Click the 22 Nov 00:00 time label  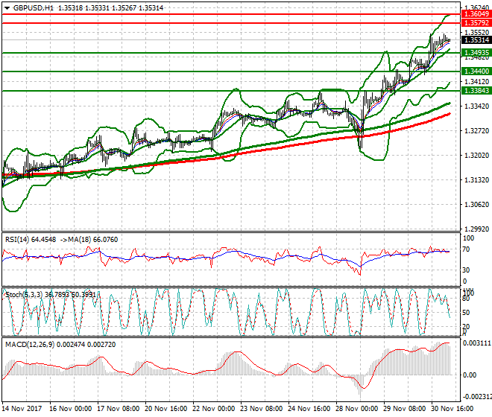pos(214,409)
